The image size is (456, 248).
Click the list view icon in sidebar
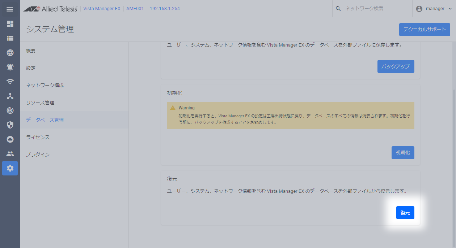tap(10, 38)
